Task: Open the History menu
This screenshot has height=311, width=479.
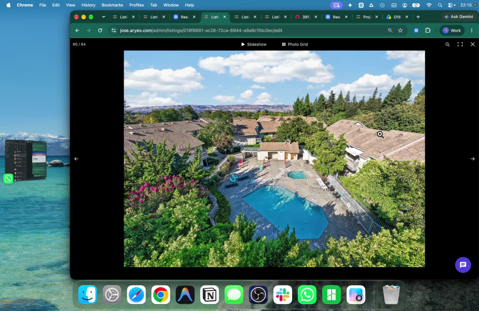Action: [88, 5]
